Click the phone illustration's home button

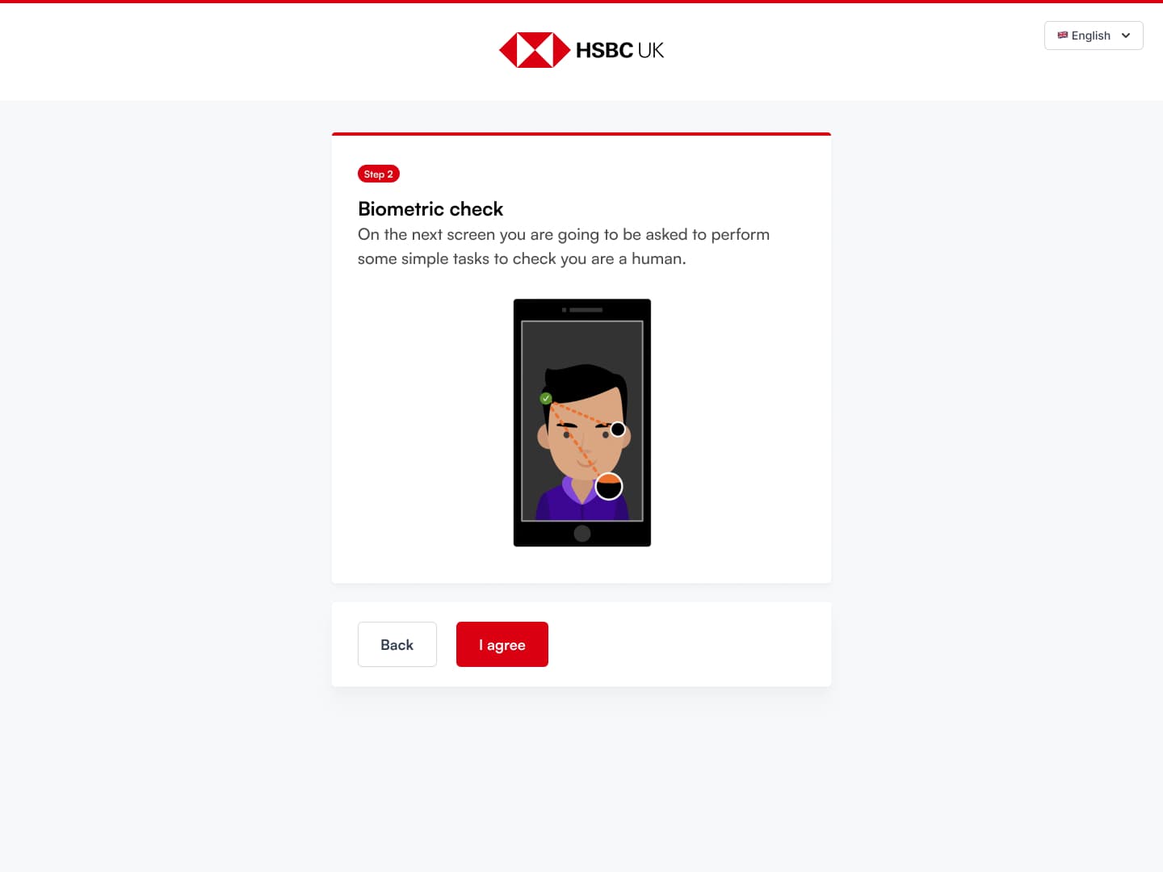(582, 533)
